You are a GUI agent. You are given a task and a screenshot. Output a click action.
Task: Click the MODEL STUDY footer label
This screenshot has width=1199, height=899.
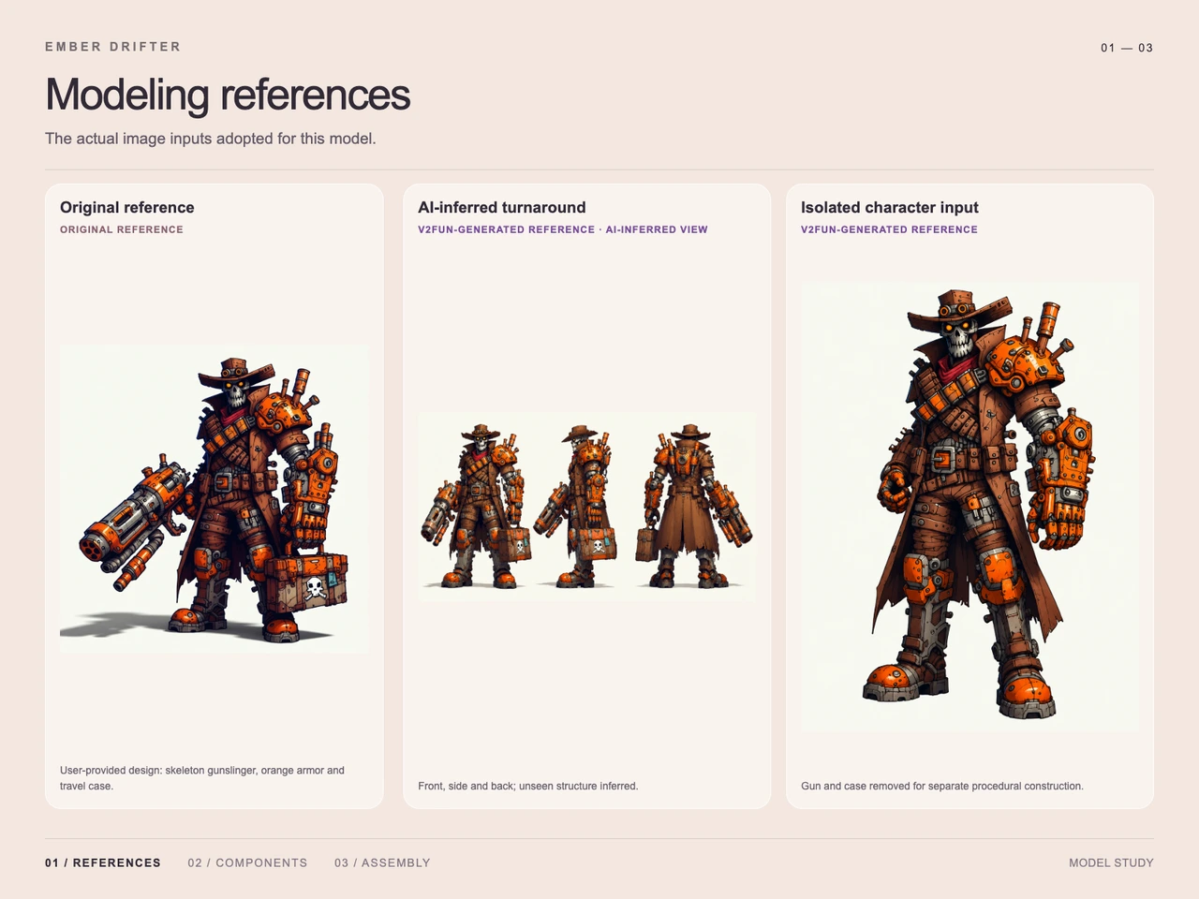[x=1111, y=862]
